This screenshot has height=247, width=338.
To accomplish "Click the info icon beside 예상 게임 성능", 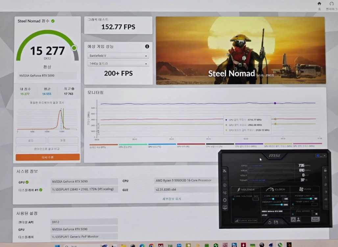I will click(147, 46).
